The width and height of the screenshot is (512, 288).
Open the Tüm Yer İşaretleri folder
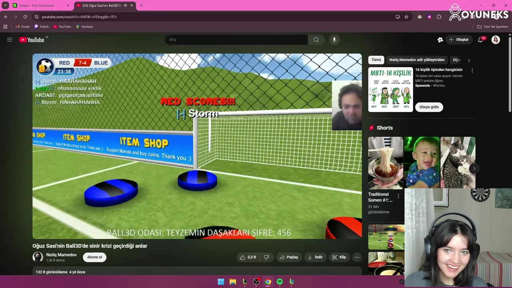point(493,27)
